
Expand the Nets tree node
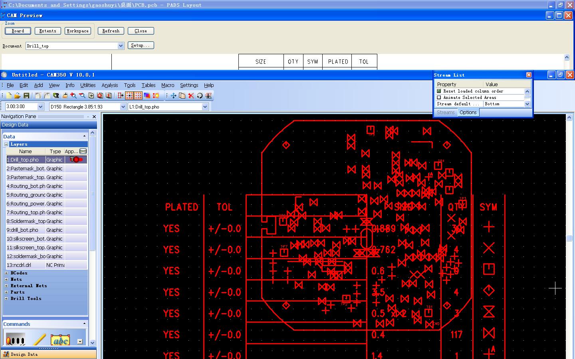point(6,280)
